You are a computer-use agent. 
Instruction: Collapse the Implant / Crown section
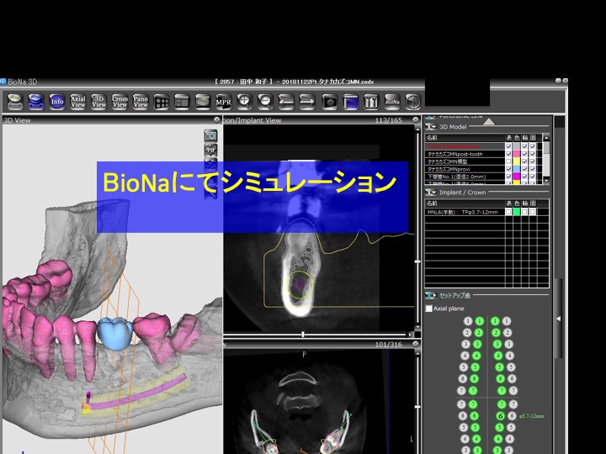coord(431,193)
